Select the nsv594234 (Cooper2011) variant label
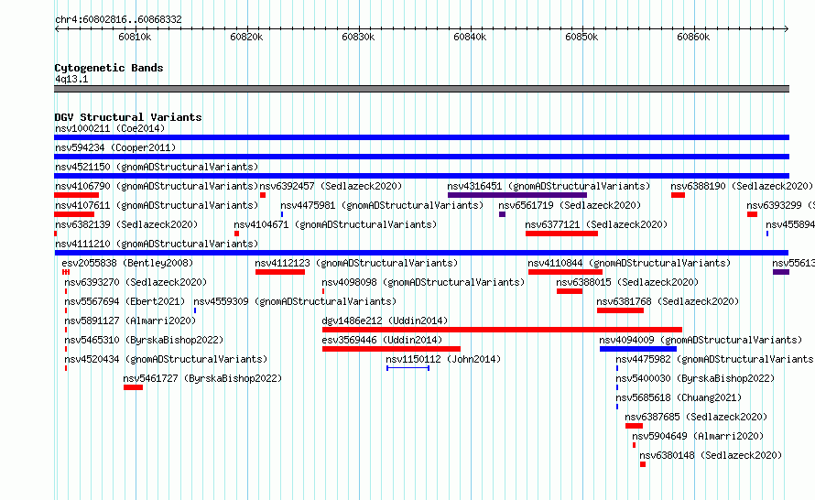This screenshot has width=815, height=500. click(x=115, y=147)
